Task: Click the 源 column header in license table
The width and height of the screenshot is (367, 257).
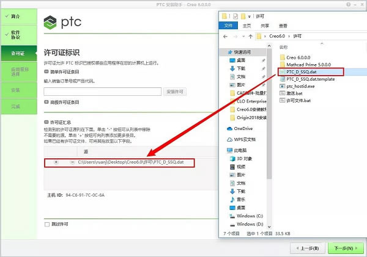Action: click(86, 152)
